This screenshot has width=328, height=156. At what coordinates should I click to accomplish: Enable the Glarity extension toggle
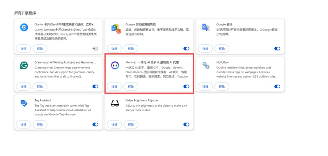[95, 48]
